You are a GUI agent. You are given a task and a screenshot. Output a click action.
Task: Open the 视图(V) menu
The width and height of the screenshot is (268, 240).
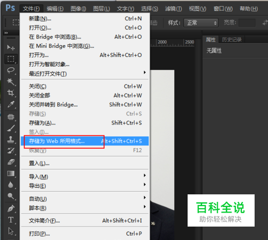(x=197, y=9)
